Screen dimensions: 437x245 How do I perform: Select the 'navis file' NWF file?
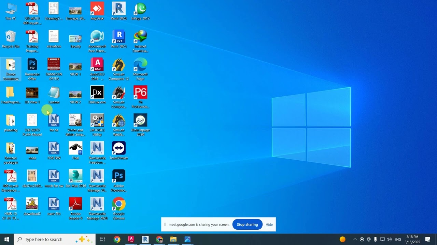54,207
